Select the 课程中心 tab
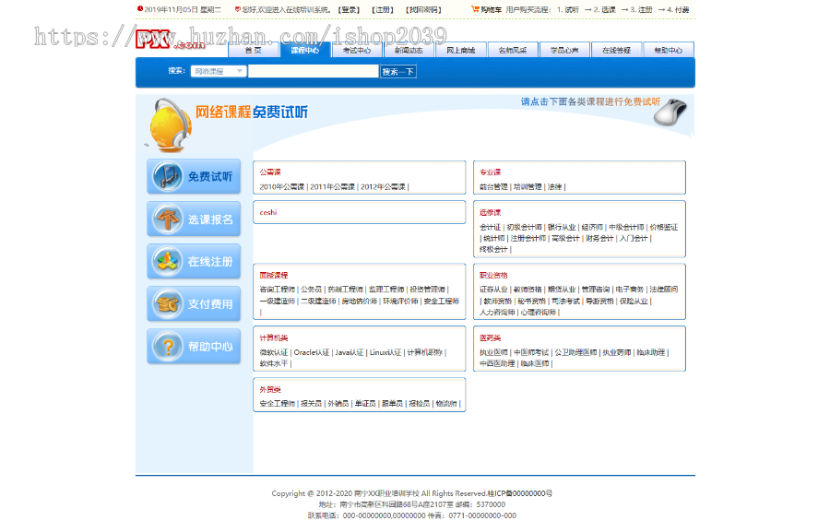830x521 pixels. (305, 51)
